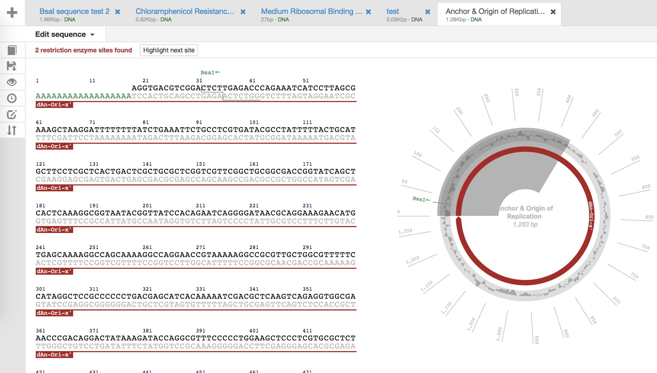Click the book/library icon in the sidebar
657x373 pixels.
(12, 50)
